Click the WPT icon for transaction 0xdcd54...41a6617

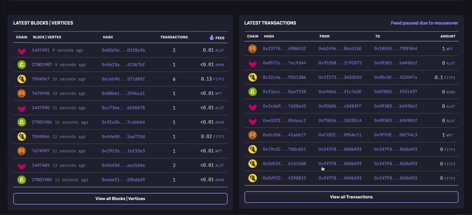(253, 135)
